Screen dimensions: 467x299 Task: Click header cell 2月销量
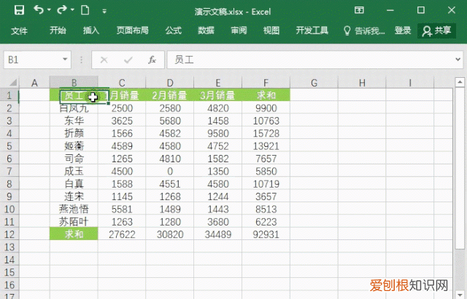pyautogui.click(x=170, y=95)
